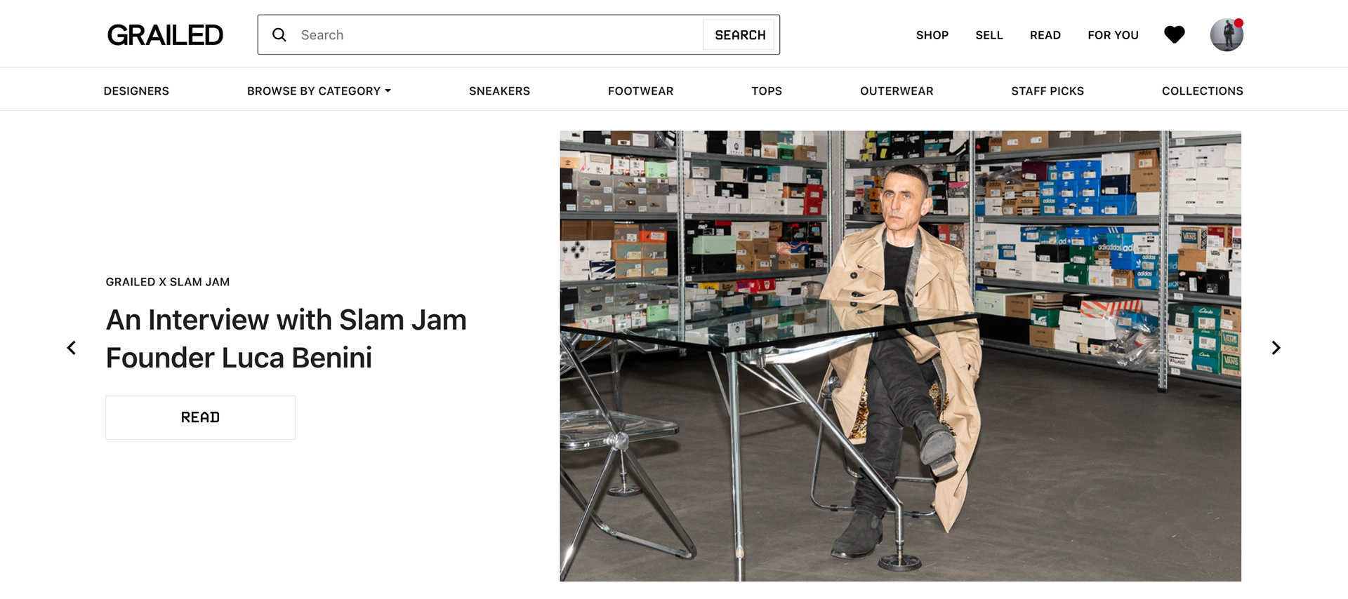The width and height of the screenshot is (1348, 599).
Task: Expand the Browse by Category dropdown
Action: pos(319,91)
